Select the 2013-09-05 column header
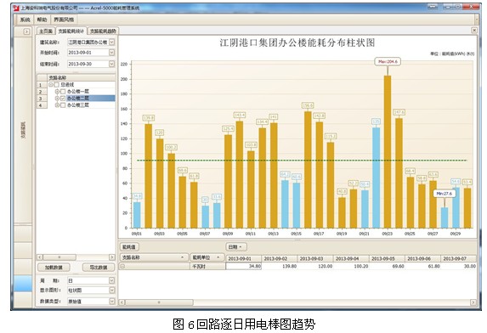487x333 pixels. [387, 258]
